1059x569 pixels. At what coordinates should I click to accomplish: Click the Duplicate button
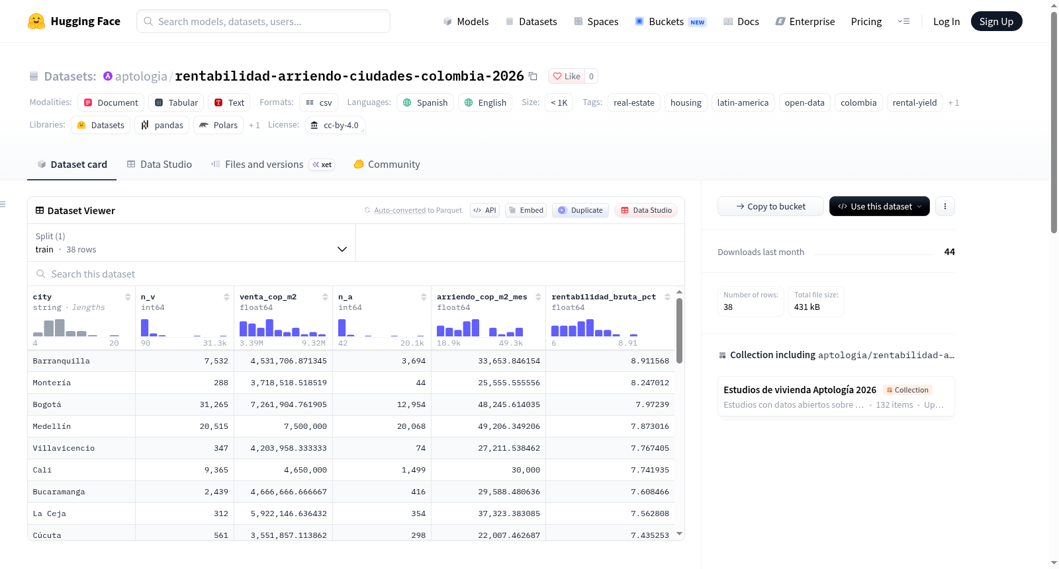[x=580, y=210]
